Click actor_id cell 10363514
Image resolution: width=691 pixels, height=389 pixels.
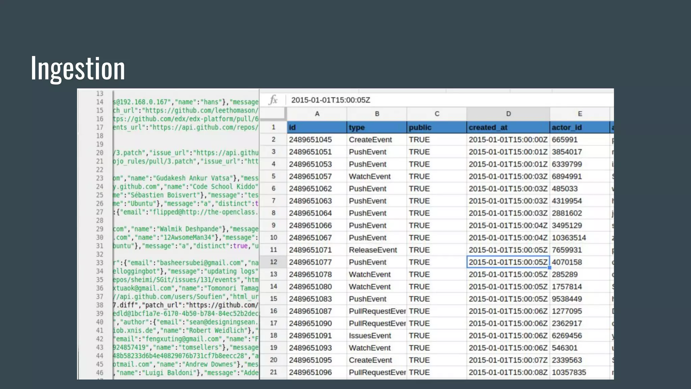pyautogui.click(x=569, y=238)
